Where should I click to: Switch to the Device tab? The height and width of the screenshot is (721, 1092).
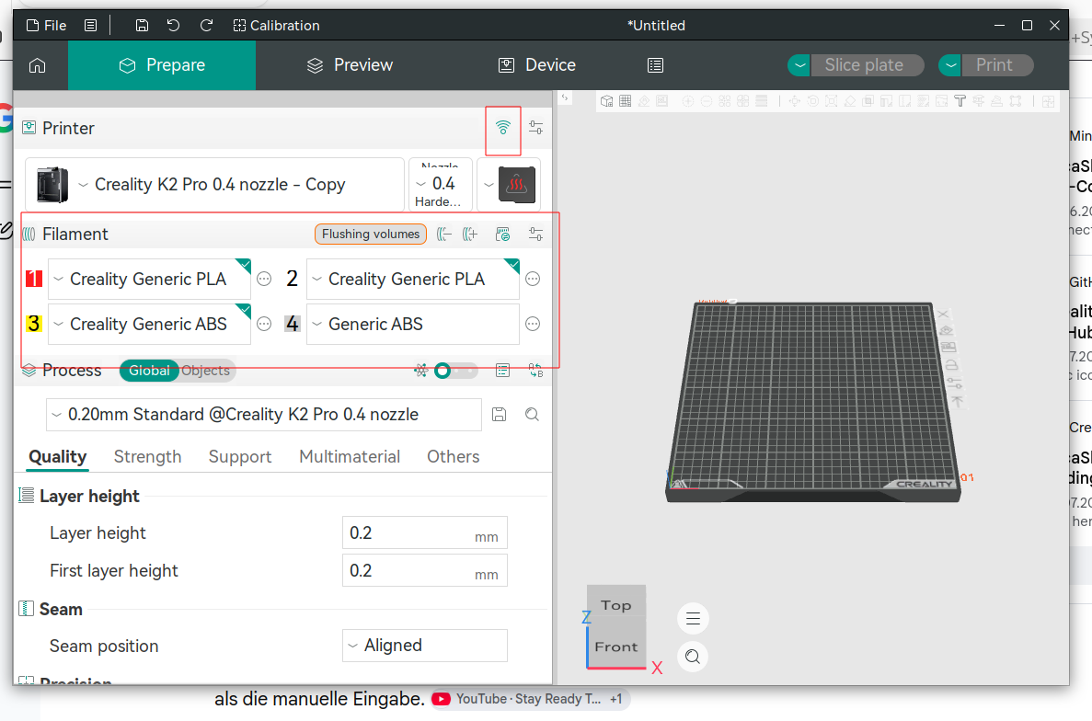point(537,65)
